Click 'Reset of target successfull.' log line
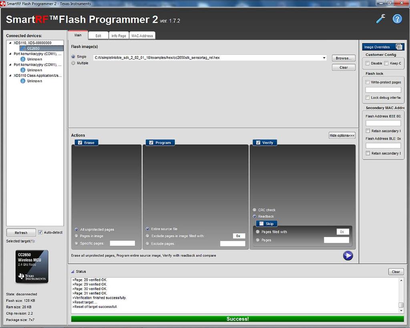 click(x=95, y=306)
